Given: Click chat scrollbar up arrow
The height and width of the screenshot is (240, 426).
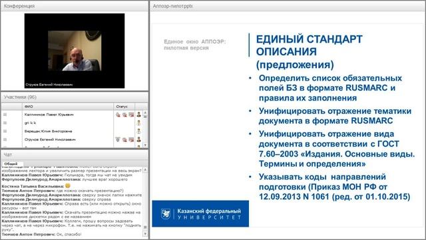Looking at the screenshot, I should click(145, 170).
